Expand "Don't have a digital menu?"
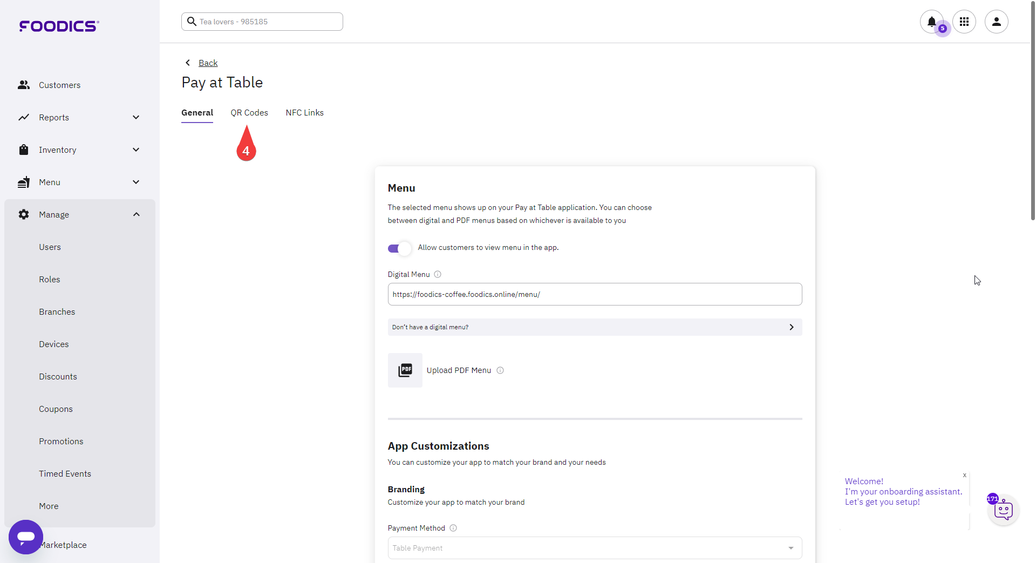This screenshot has height=563, width=1036. pos(594,327)
